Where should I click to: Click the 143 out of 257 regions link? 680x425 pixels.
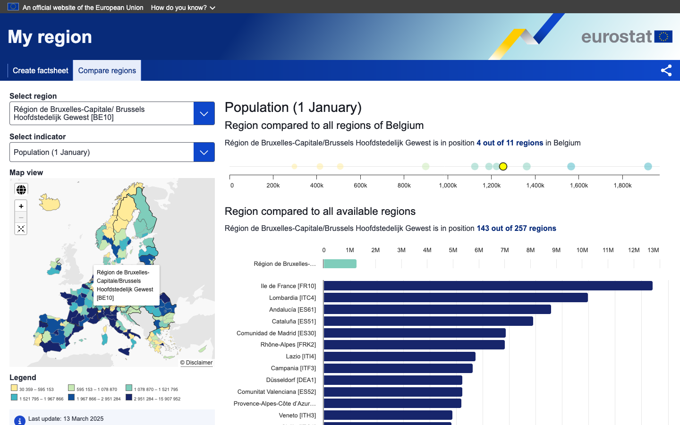pos(517,228)
